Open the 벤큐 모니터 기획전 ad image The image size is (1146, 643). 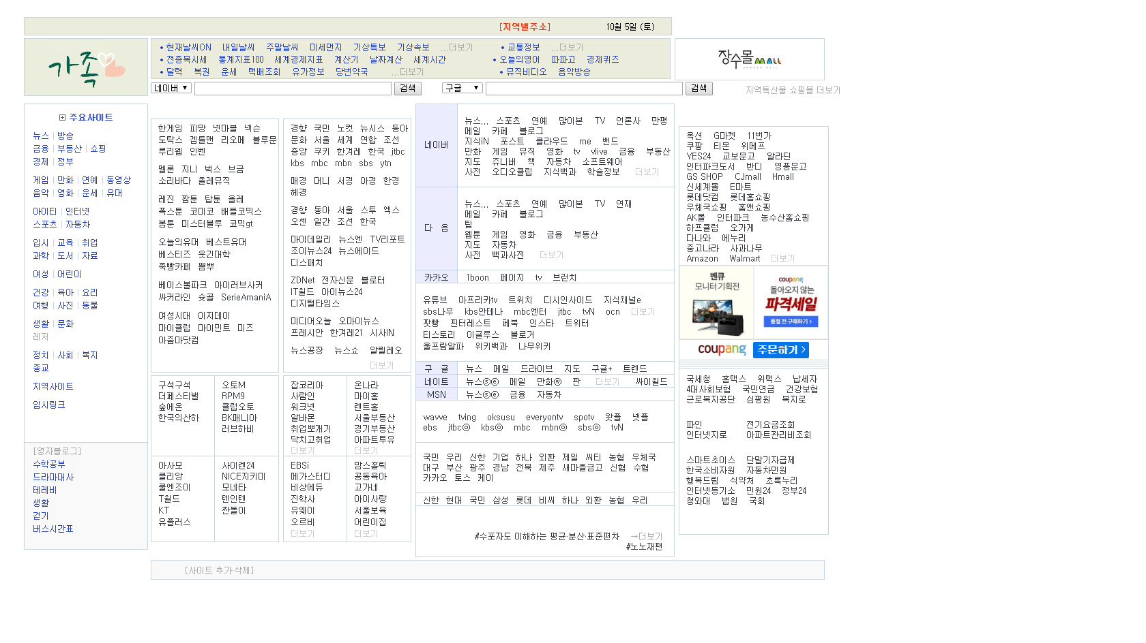tap(717, 302)
